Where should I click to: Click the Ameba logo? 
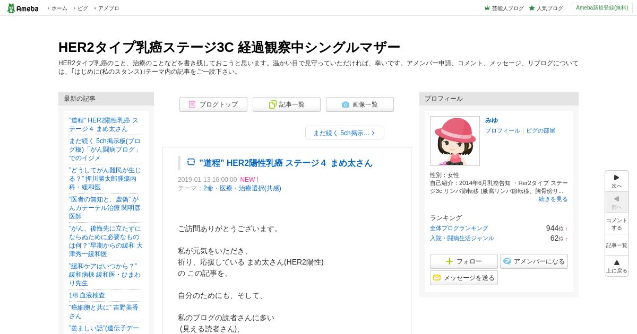point(22,8)
